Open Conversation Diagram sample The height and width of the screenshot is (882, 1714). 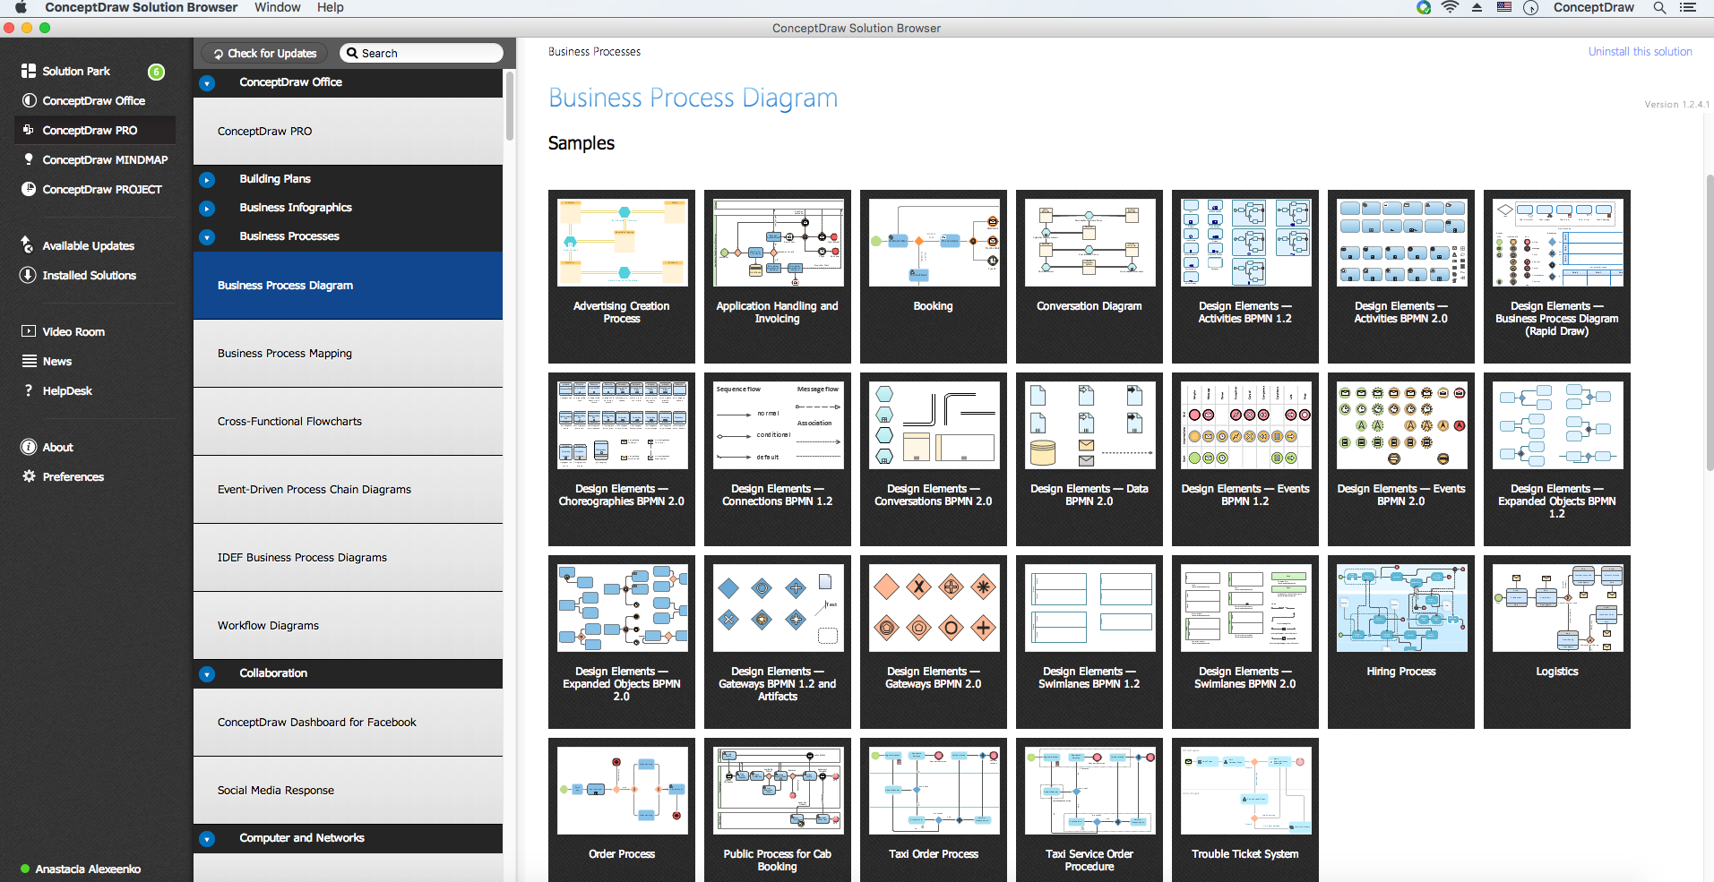1090,276
